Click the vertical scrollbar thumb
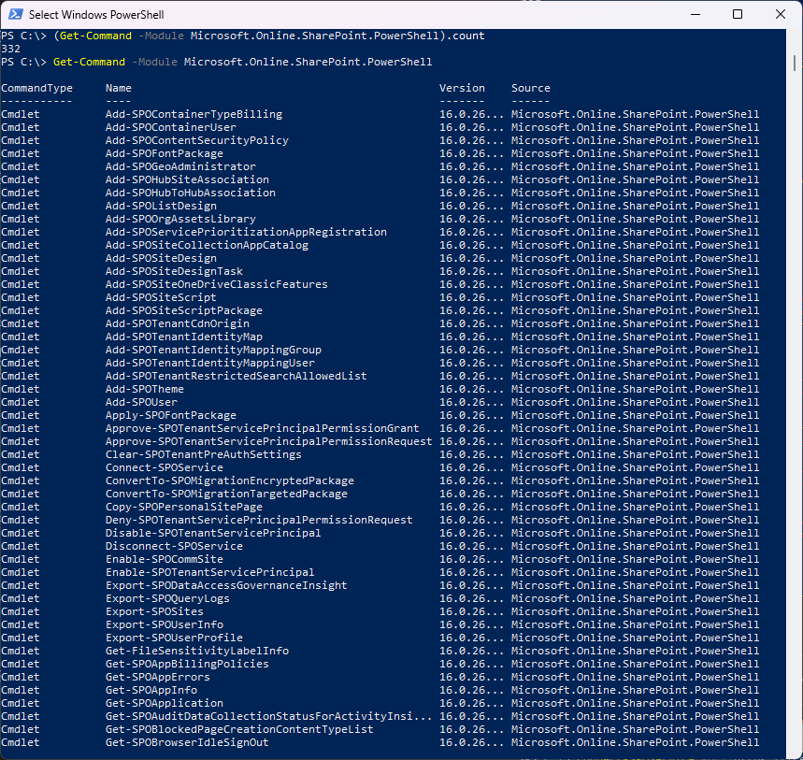Image resolution: width=803 pixels, height=760 pixels. coord(795,63)
